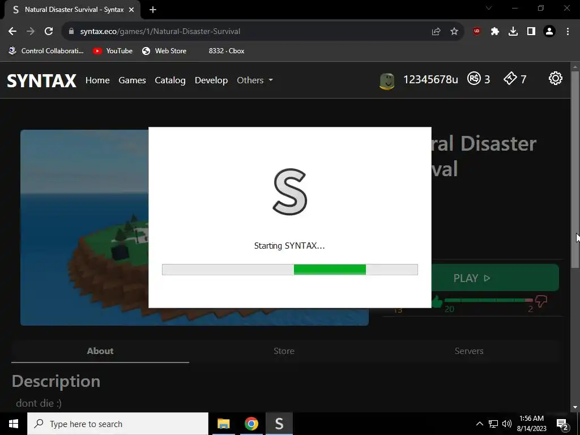Reload the page with refresh icon
580x435 pixels.
point(49,32)
